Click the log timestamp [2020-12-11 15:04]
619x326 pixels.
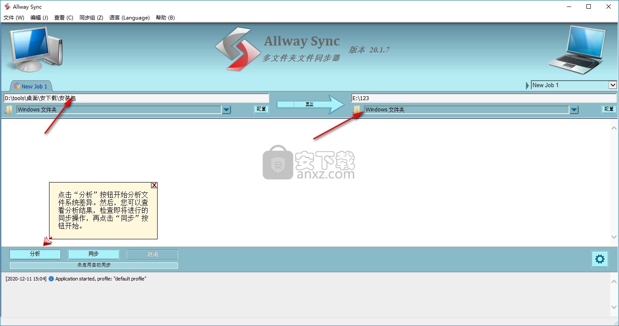pyautogui.click(x=26, y=279)
